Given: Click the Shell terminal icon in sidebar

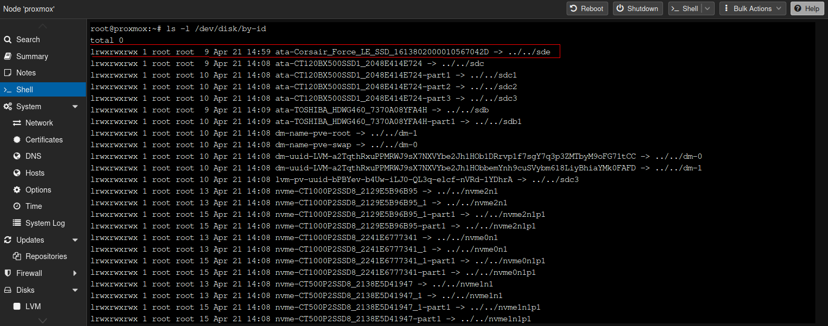Looking at the screenshot, I should 7,90.
